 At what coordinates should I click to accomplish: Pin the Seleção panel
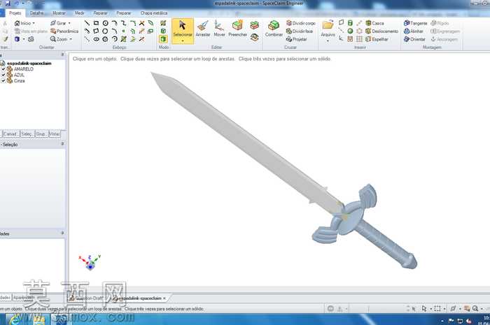(x=62, y=144)
